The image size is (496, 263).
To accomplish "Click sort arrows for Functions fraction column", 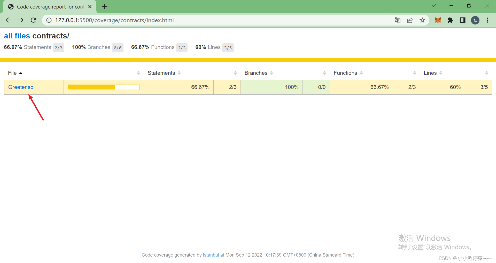I will 415,73.
